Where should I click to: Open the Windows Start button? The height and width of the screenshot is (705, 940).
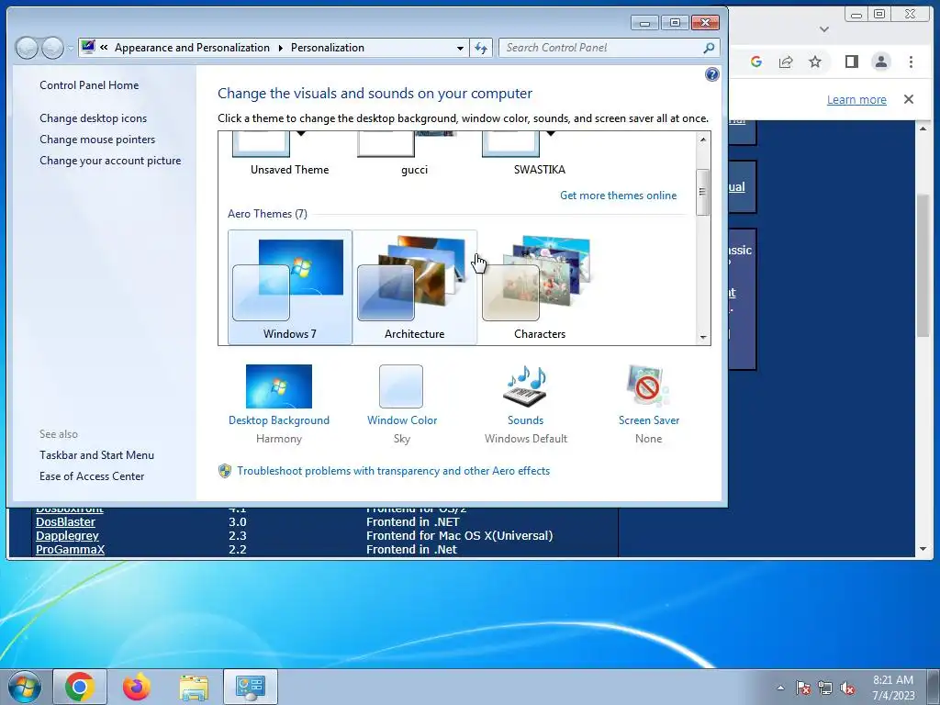coord(25,687)
